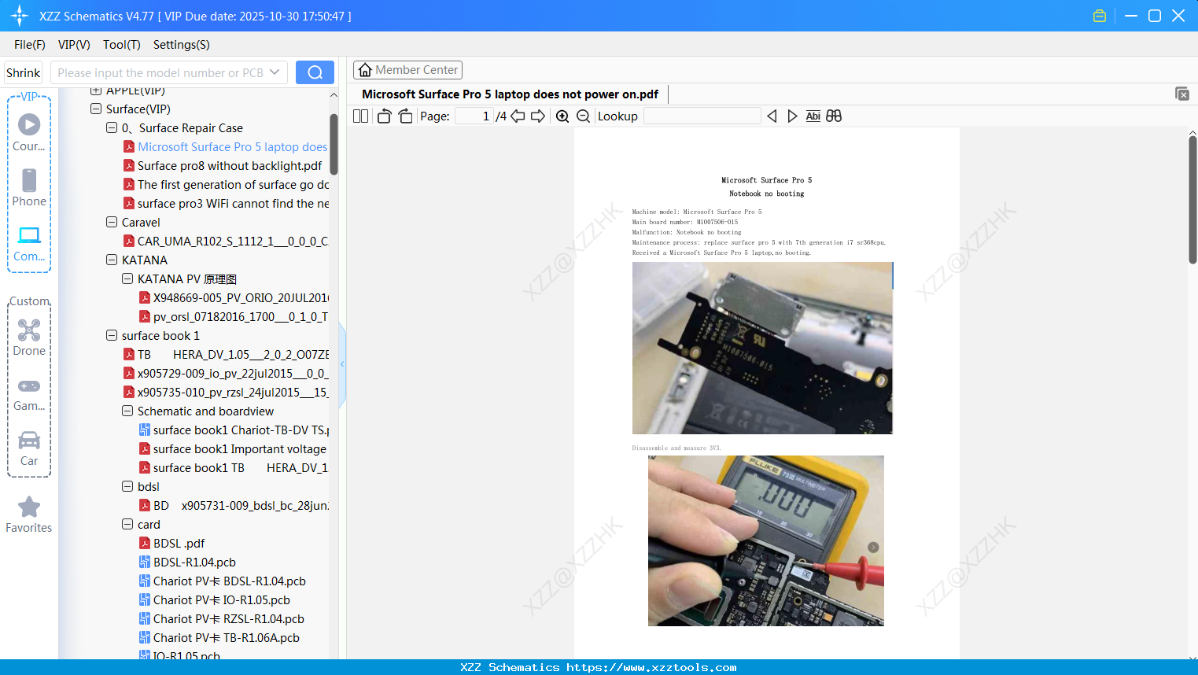The image size is (1198, 675).
Task: Find next lookup result
Action: tap(792, 116)
